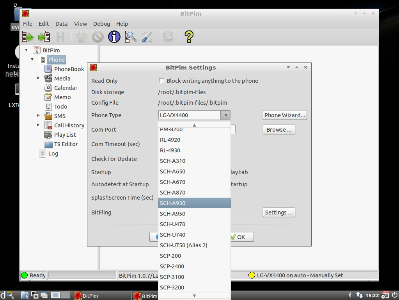This screenshot has height=300, width=399.
Task: Click the Find Phone magnifier icon
Action: (131, 37)
